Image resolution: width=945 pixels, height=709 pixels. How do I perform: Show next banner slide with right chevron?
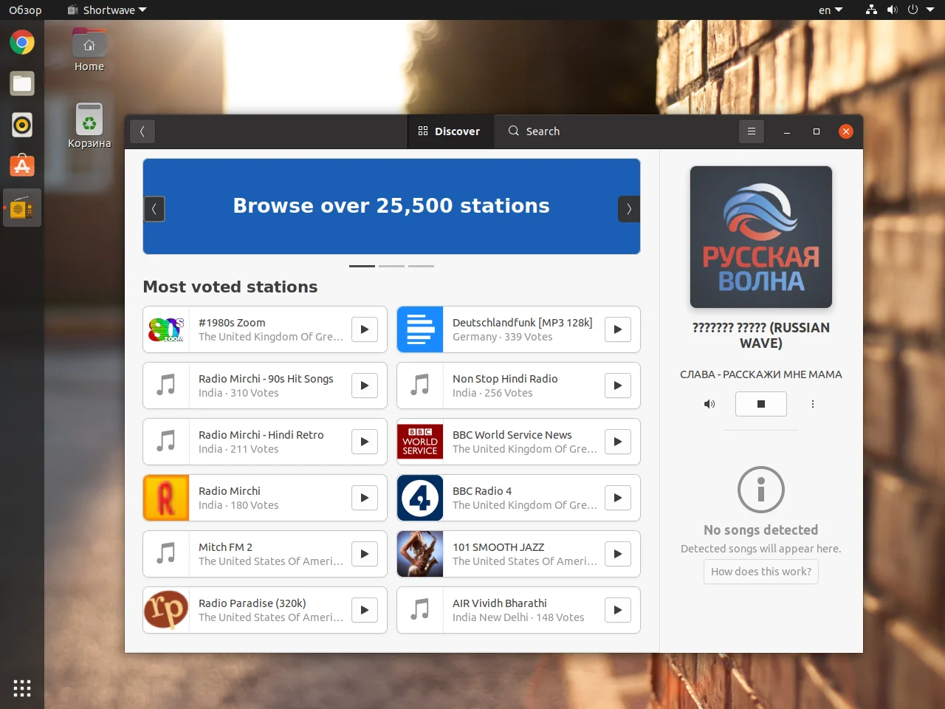tap(629, 209)
